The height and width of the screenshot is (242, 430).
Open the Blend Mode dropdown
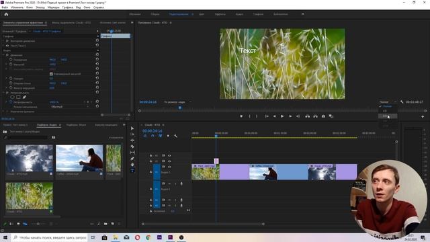pyautogui.click(x=70, y=107)
